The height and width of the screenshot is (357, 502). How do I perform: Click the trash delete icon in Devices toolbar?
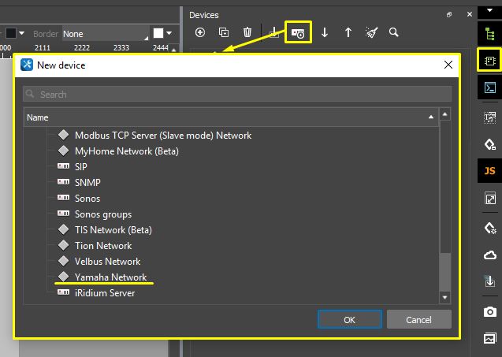coord(247,32)
